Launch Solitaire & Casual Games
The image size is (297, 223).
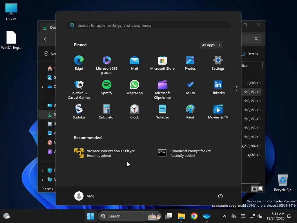click(x=79, y=89)
